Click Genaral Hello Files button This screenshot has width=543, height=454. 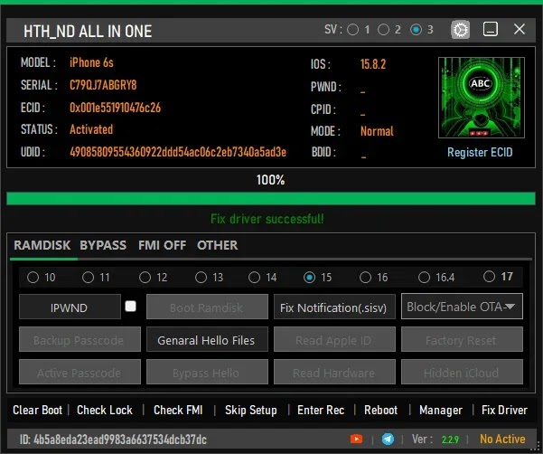(207, 339)
